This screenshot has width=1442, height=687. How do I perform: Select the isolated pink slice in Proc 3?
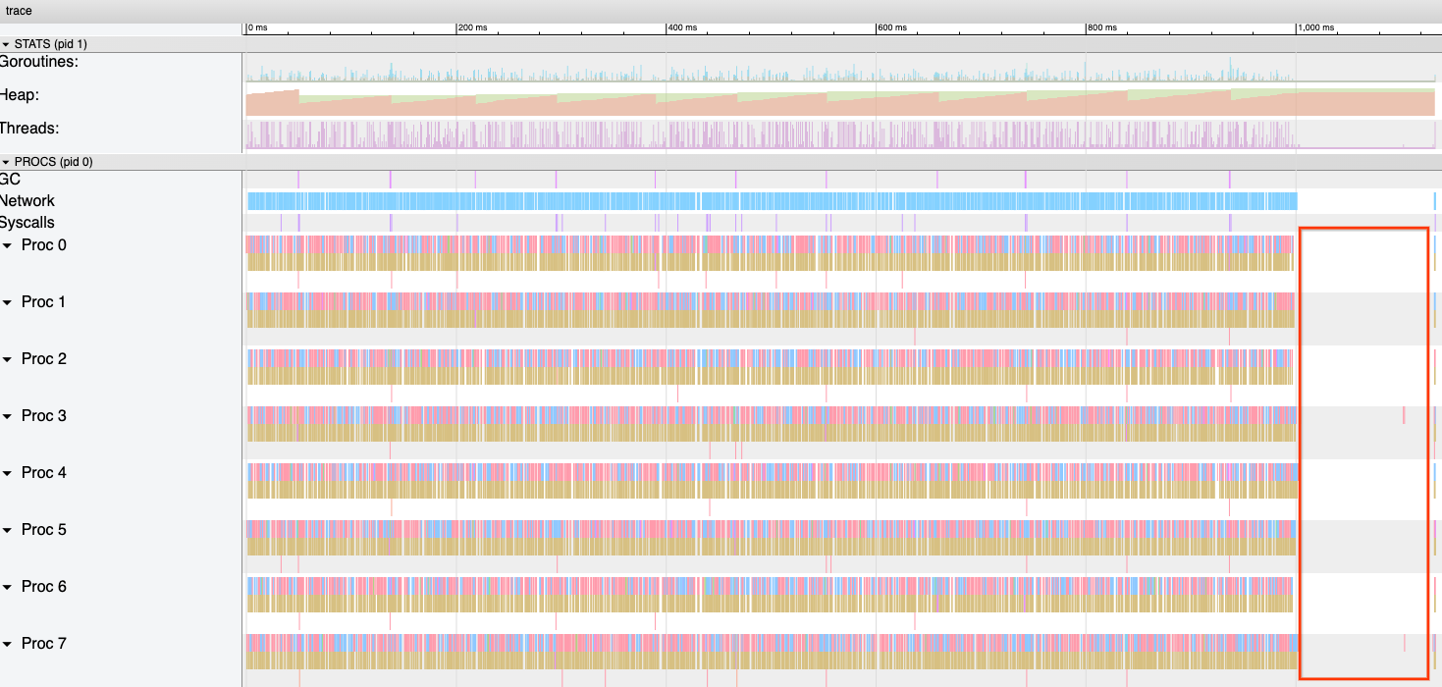click(x=1404, y=415)
